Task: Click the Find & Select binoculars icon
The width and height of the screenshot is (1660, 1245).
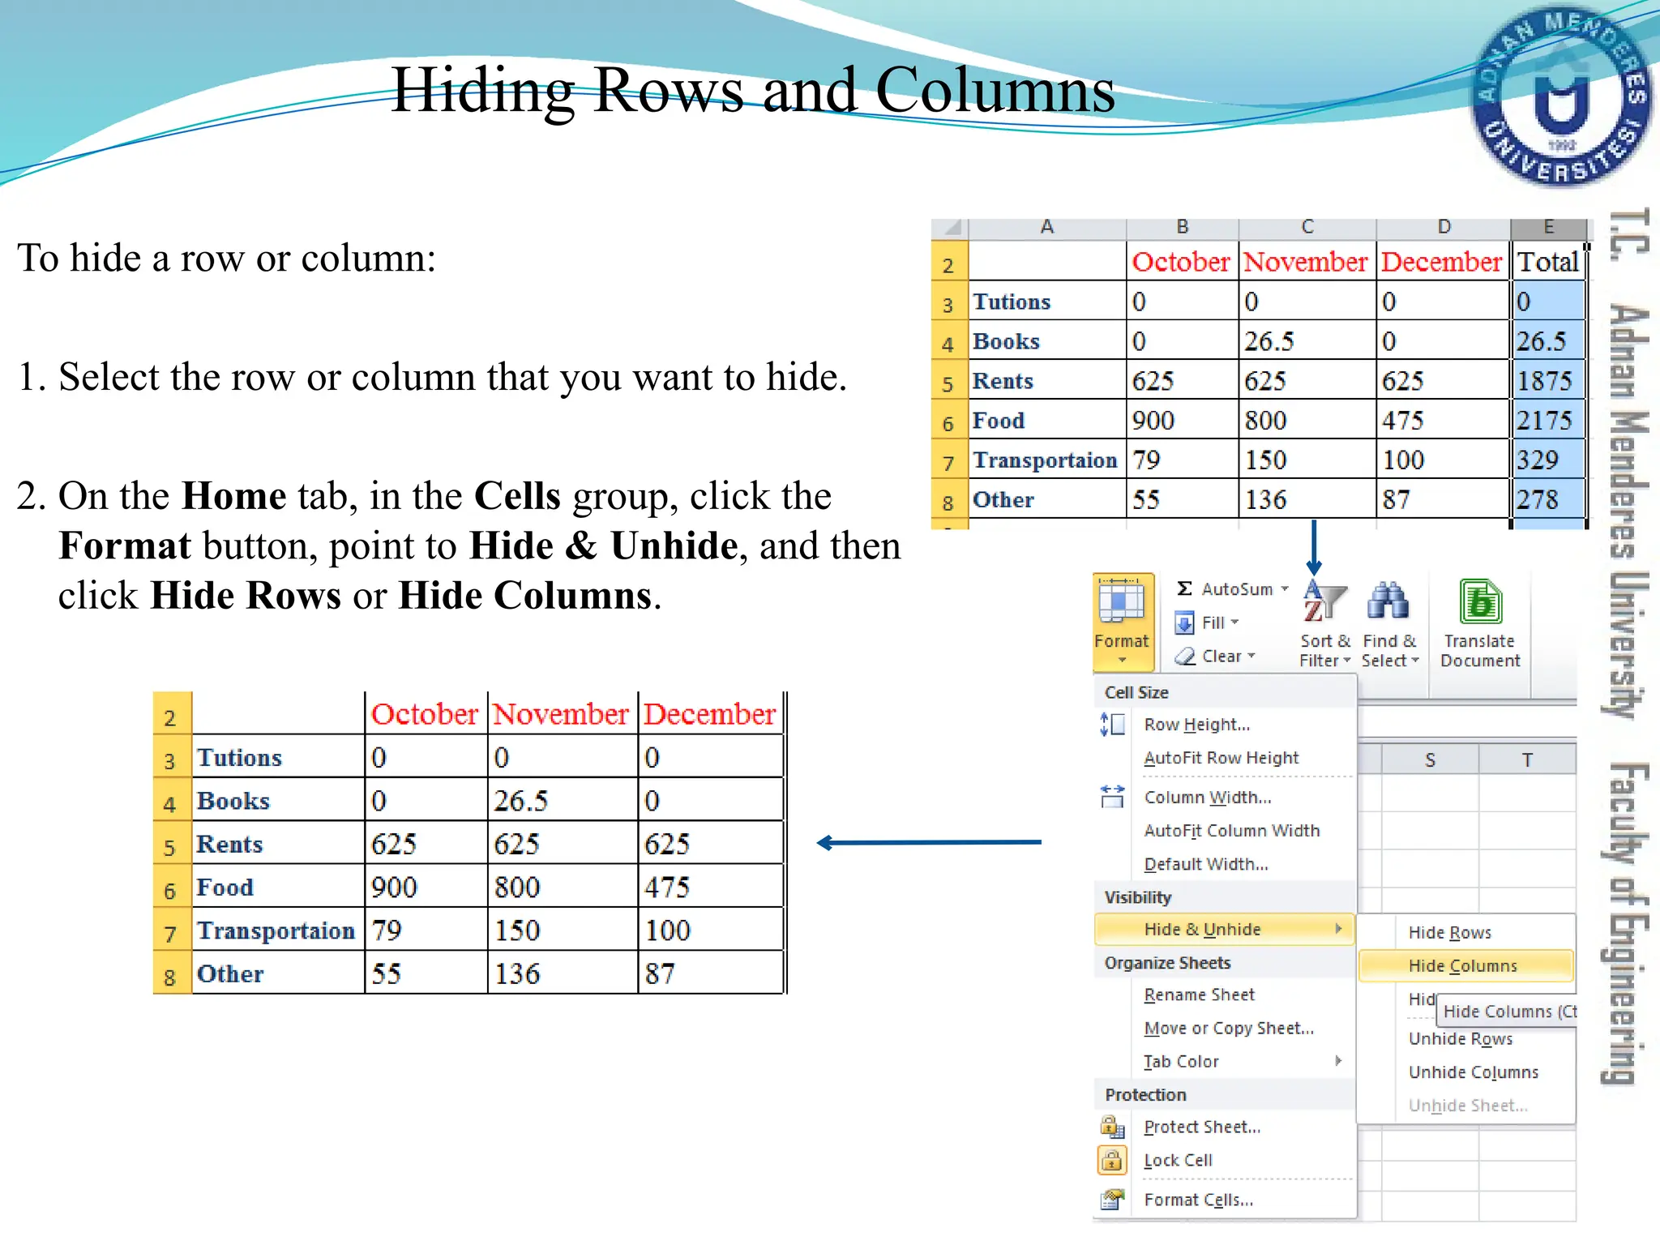Action: pos(1388,601)
